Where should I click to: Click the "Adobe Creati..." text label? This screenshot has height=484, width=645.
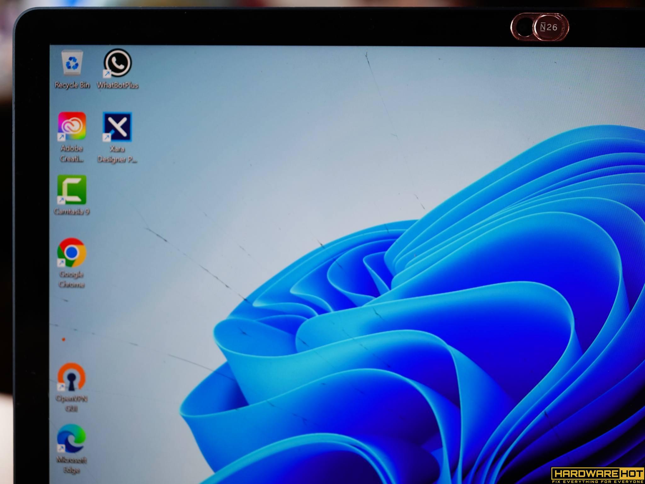pyautogui.click(x=72, y=153)
